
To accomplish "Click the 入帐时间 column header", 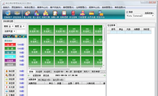I will pos(91,83).
